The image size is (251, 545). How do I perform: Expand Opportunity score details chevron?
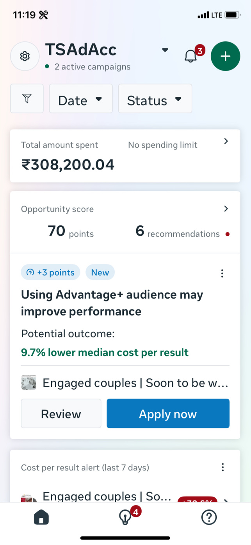click(226, 209)
